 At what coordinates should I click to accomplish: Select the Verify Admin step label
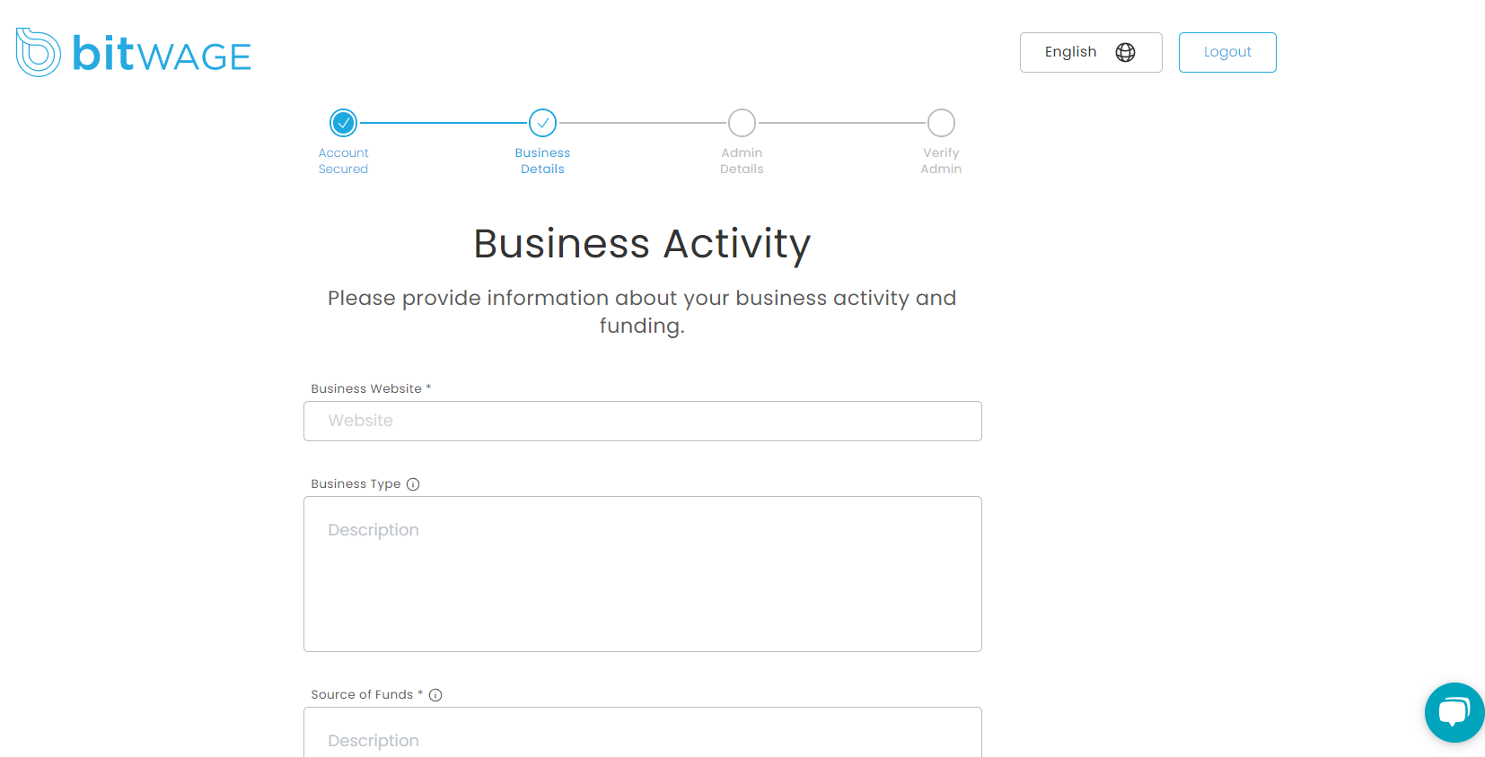point(941,161)
